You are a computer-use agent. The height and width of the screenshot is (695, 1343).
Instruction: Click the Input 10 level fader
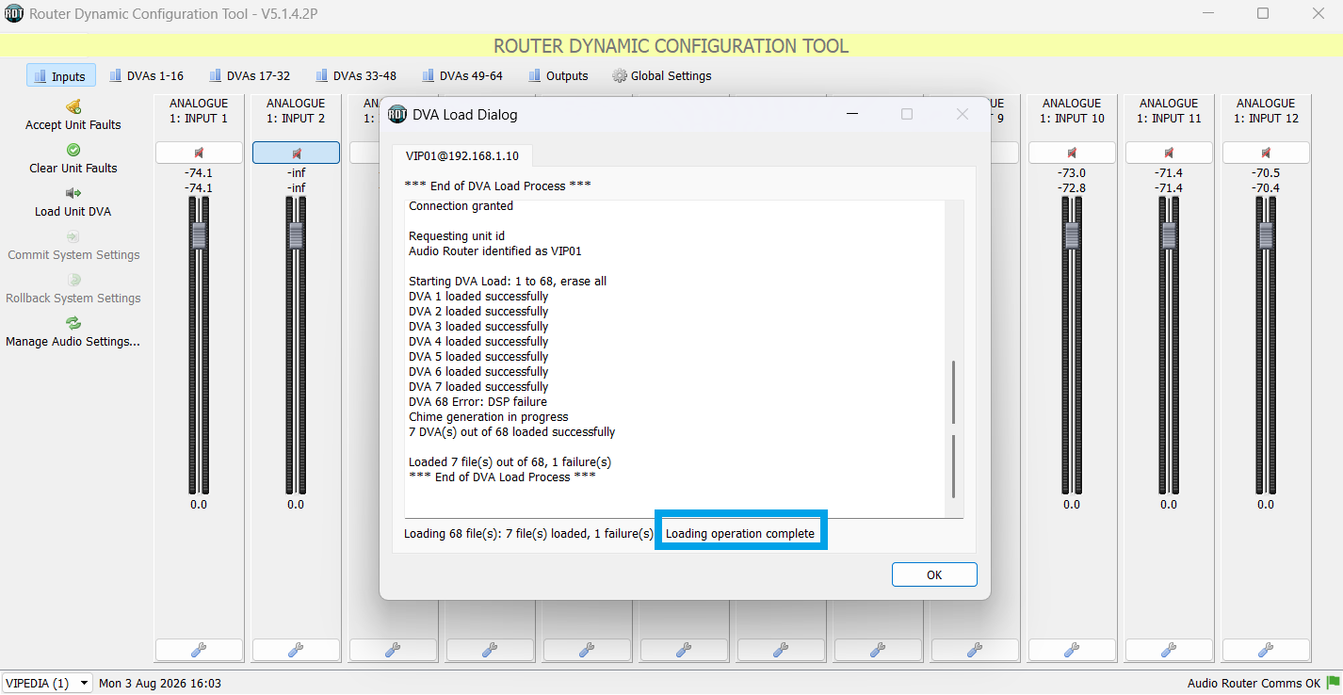[x=1072, y=235]
